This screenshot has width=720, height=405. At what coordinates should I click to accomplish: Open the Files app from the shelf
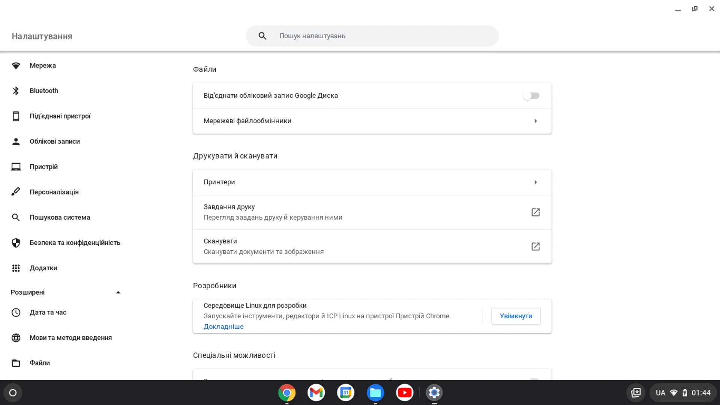point(375,393)
